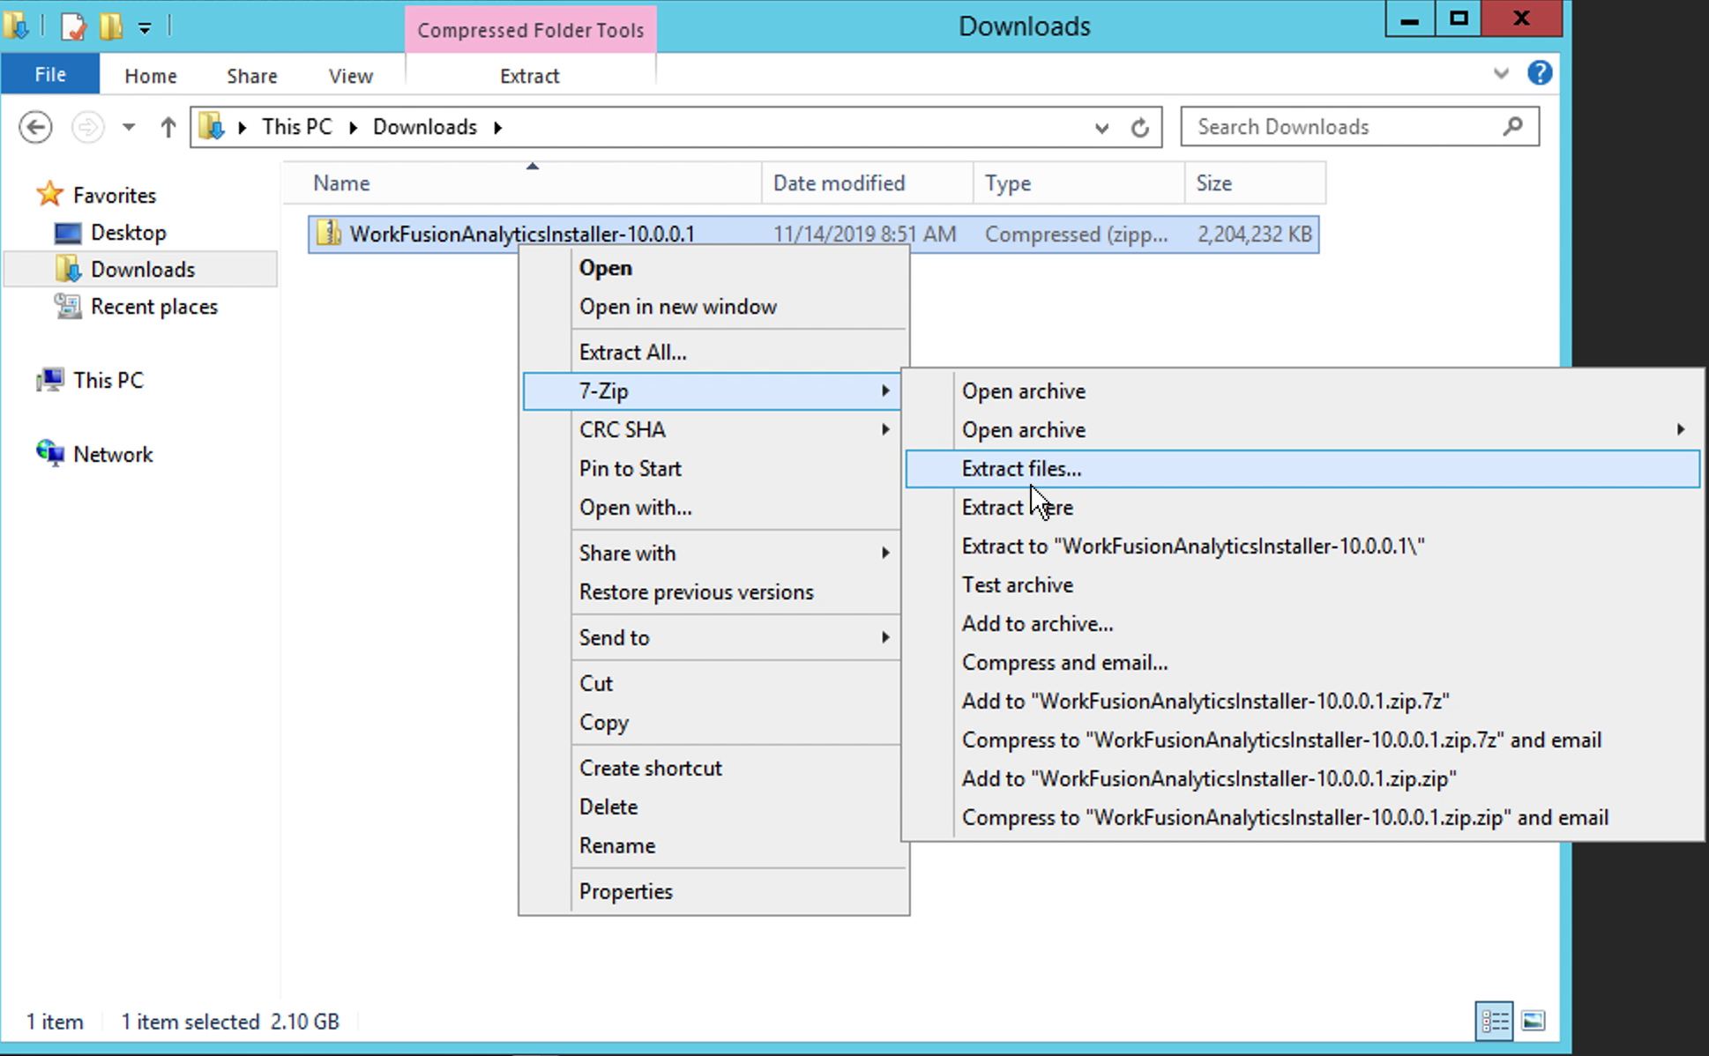Click the zip file icon of WorkFusionAnalyticsInstaller

pyautogui.click(x=329, y=234)
